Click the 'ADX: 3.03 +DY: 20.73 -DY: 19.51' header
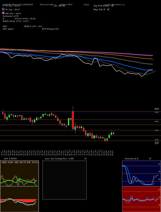This screenshot has height=212, width=161. click(20, 162)
